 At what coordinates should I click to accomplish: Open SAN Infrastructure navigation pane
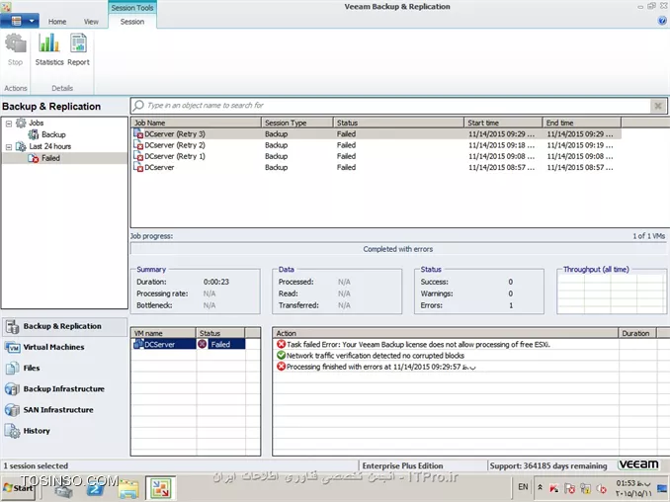pos(64,410)
